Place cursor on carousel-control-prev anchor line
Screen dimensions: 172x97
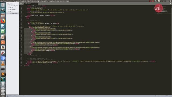(x=64, y=42)
